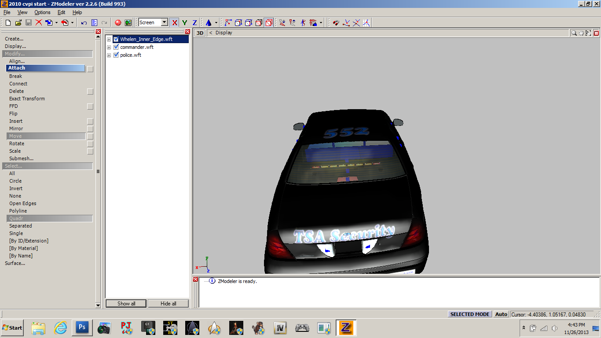Uncheck the commander.wft visibility checkbox

point(116,47)
